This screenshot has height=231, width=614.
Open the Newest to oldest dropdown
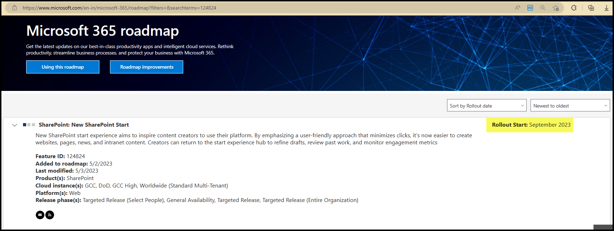point(570,105)
